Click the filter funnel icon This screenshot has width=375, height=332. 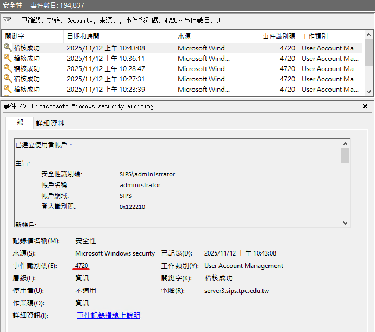coord(7,21)
